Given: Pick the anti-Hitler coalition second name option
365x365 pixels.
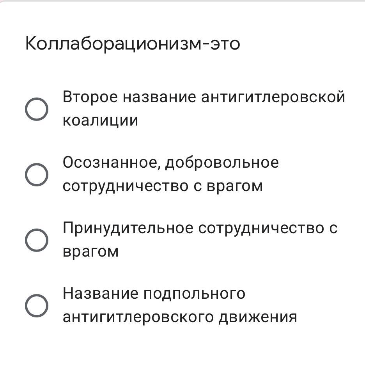Looking at the screenshot, I should pyautogui.click(x=37, y=109).
